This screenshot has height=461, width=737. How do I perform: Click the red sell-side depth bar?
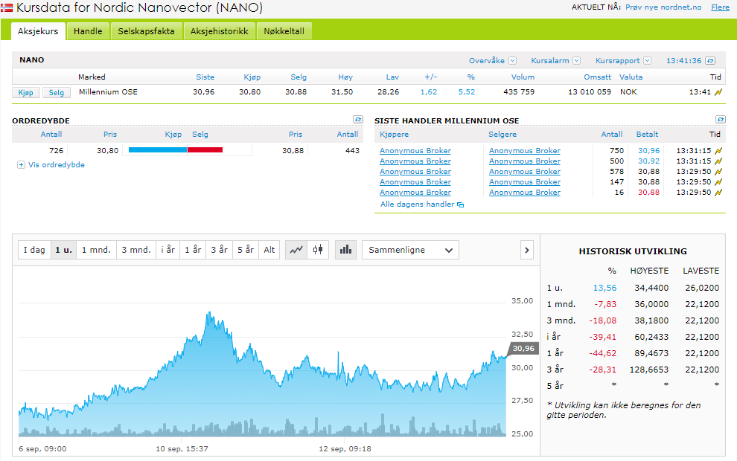click(205, 150)
